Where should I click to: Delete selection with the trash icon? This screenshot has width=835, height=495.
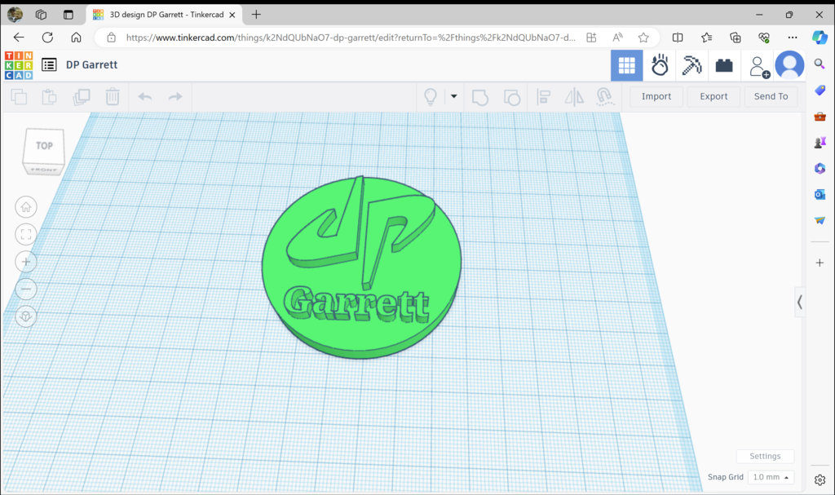[113, 96]
